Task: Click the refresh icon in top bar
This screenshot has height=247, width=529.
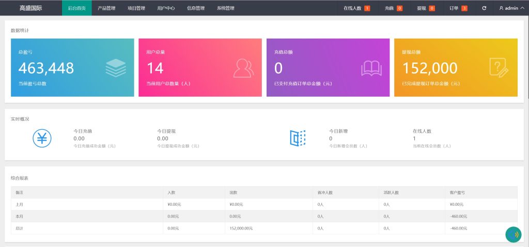Action: (x=484, y=8)
